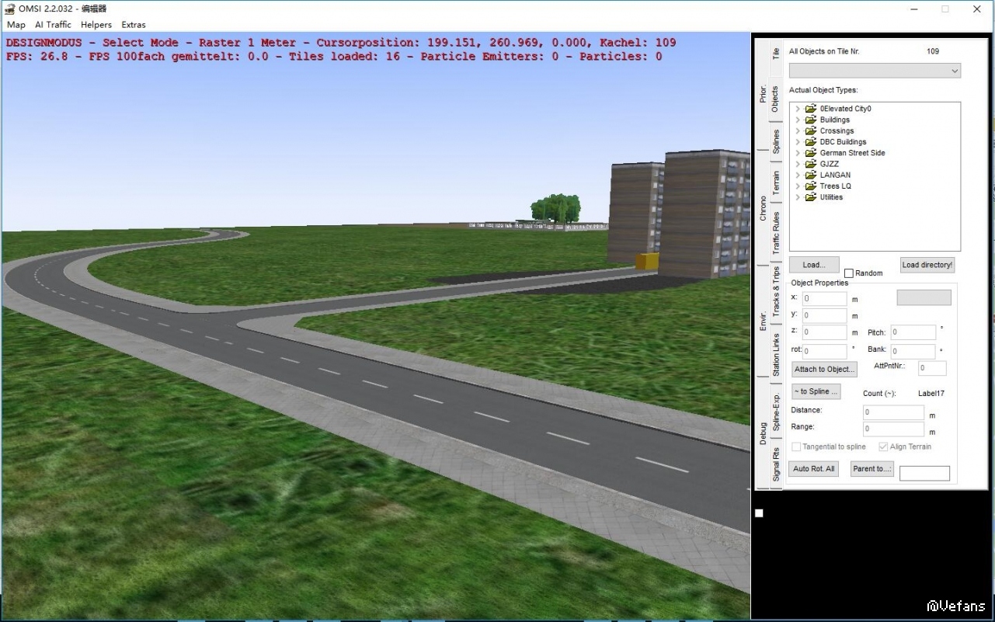Open the All Objects on Tile dropdown
Viewport: 995px width, 622px height.
pyautogui.click(x=875, y=71)
